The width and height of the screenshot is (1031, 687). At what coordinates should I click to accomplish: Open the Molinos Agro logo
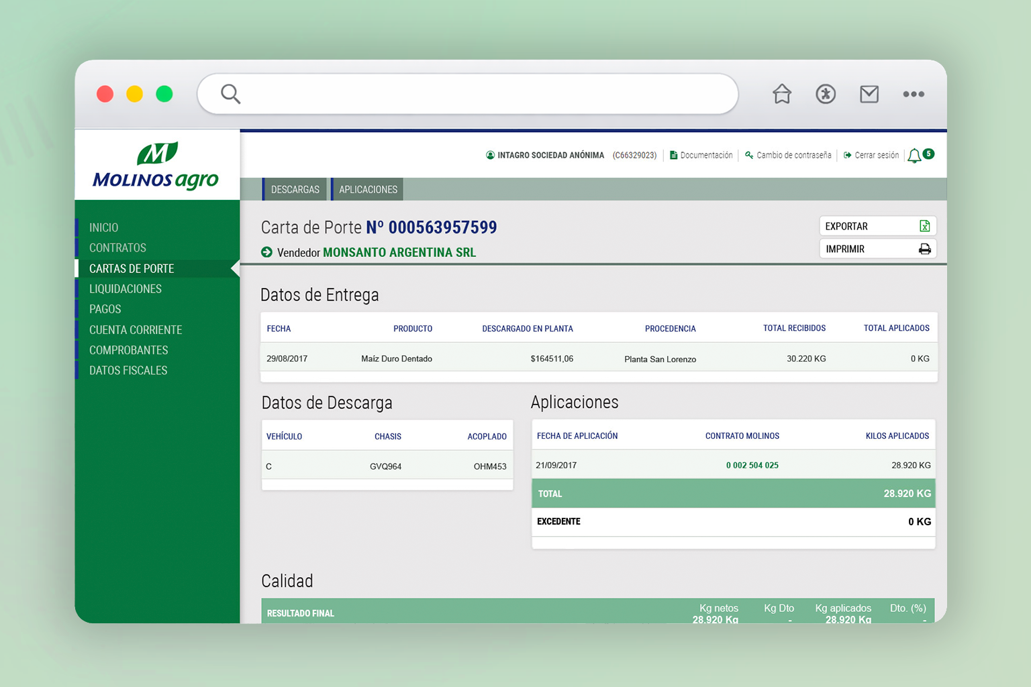pyautogui.click(x=157, y=164)
